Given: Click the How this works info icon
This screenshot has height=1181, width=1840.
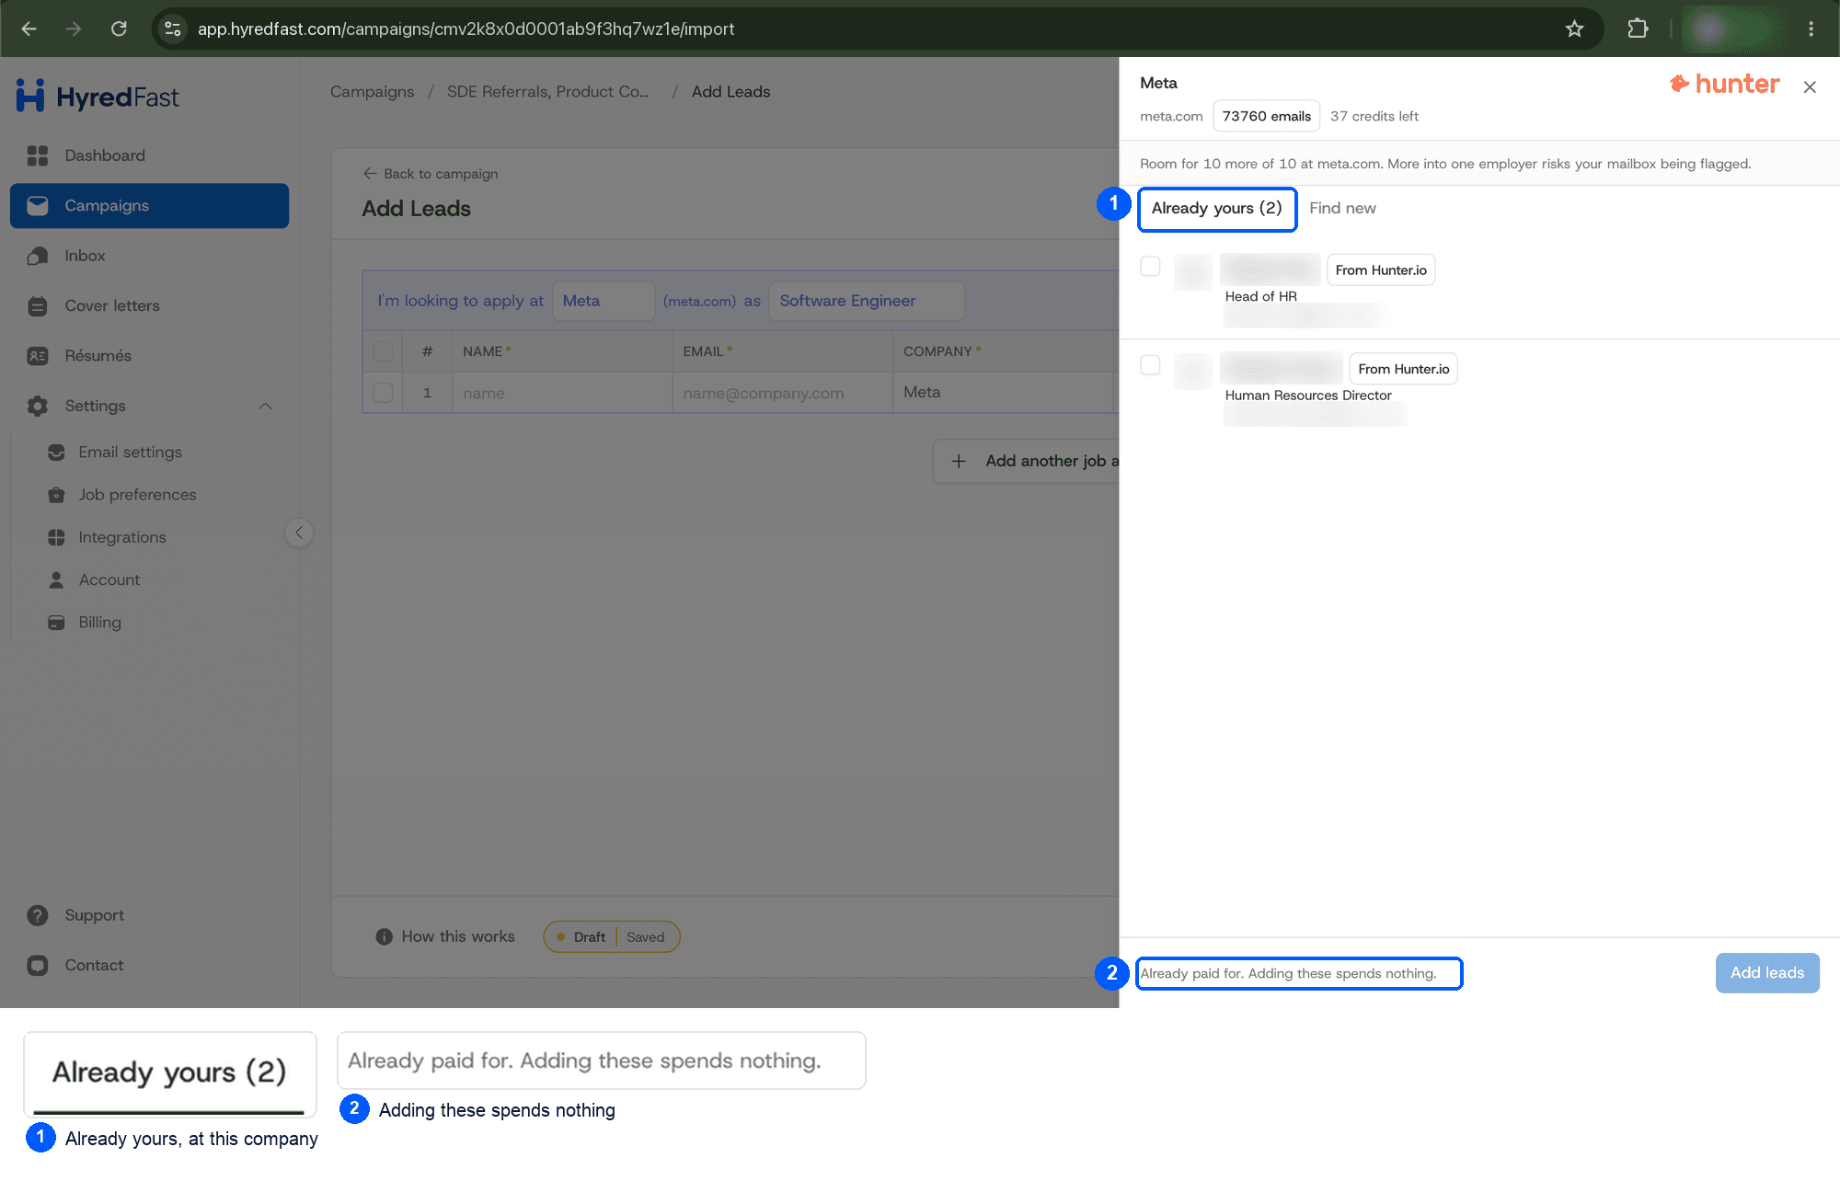Looking at the screenshot, I should coord(385,936).
